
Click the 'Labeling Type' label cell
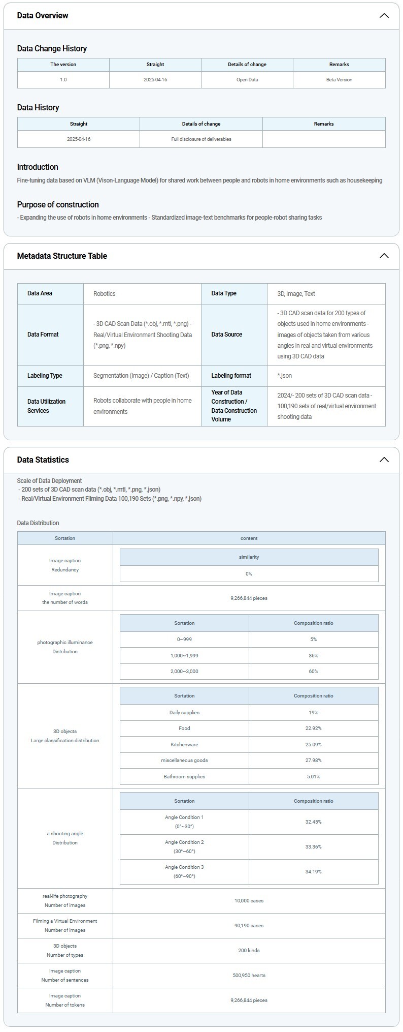pyautogui.click(x=45, y=376)
